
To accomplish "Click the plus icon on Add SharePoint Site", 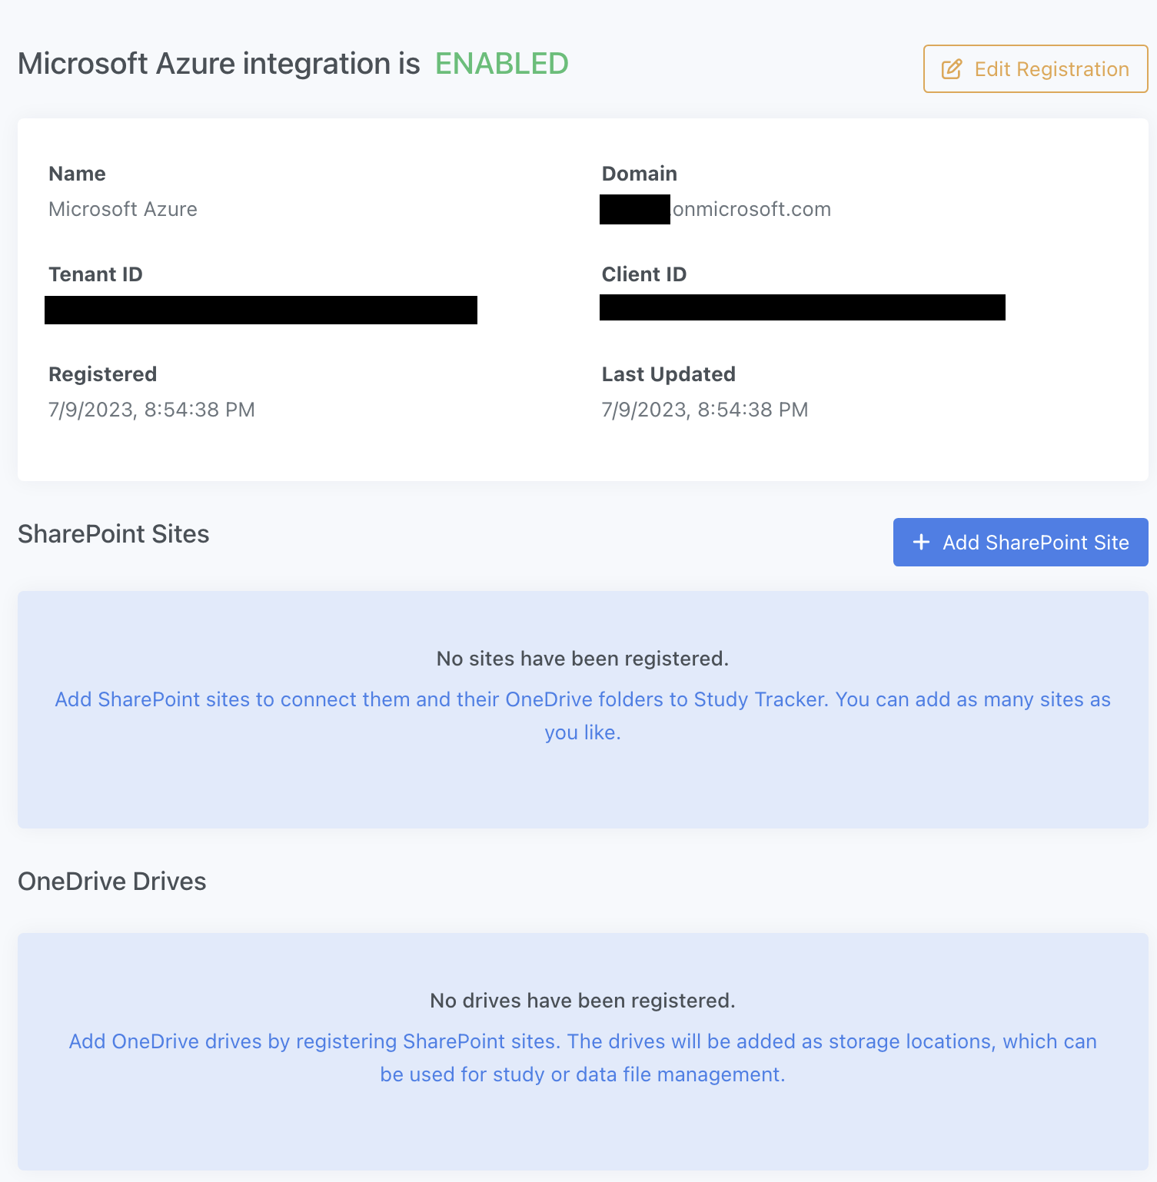I will pos(921,543).
